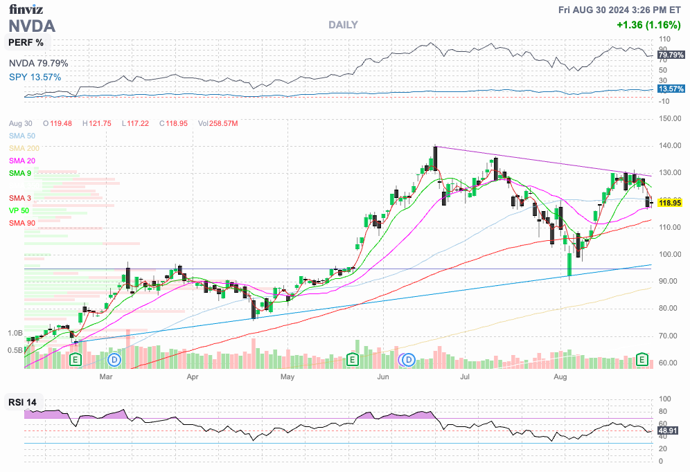
Task: Select the NVDA 79.79% performance legend
Action: click(x=39, y=63)
